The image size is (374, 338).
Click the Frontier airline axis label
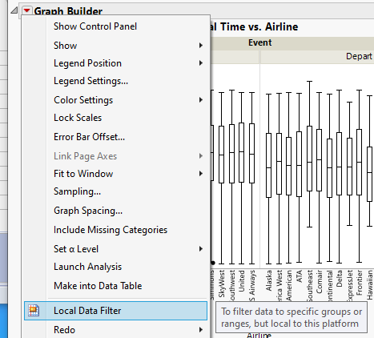pos(359,283)
